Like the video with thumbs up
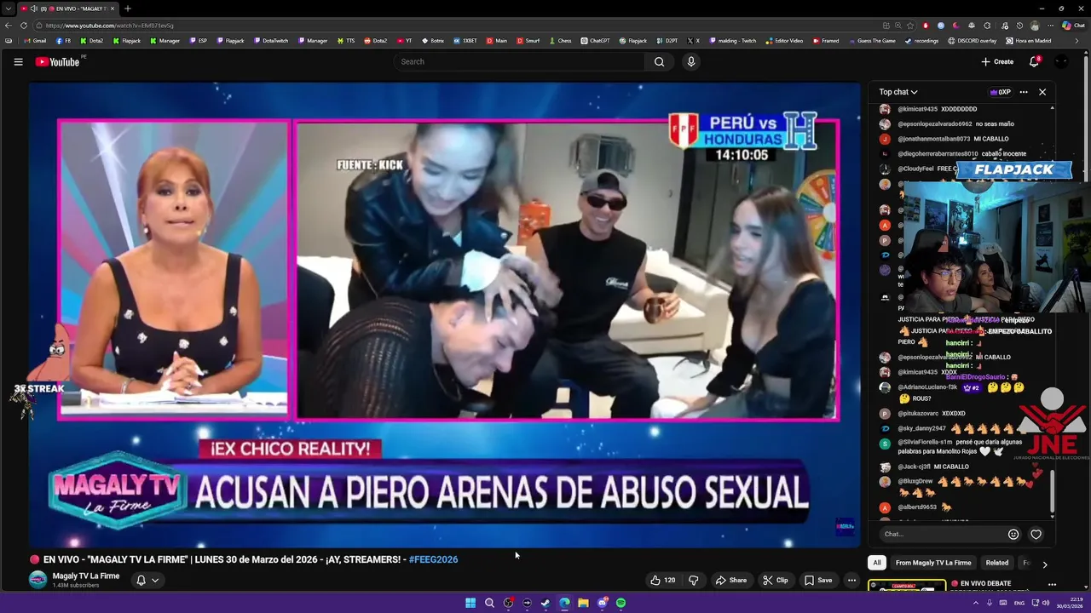The image size is (1091, 613). (x=662, y=580)
